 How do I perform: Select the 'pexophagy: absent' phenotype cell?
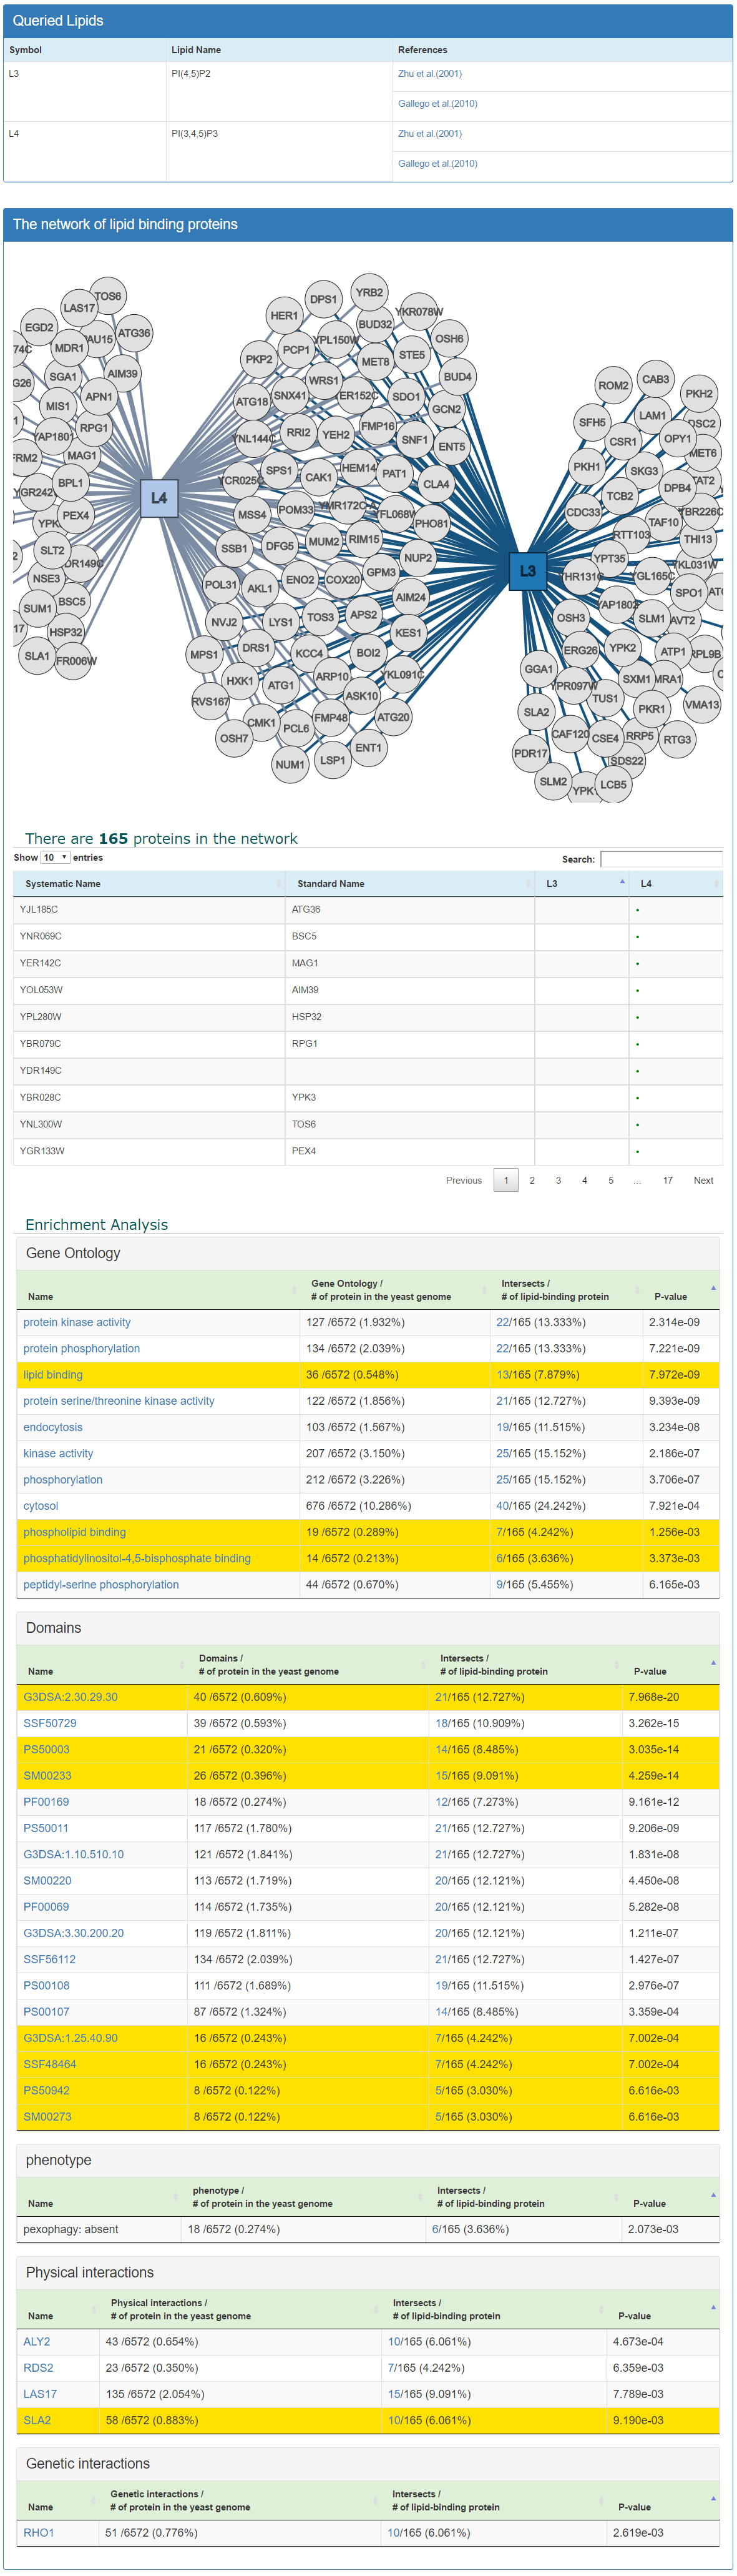point(100,2229)
